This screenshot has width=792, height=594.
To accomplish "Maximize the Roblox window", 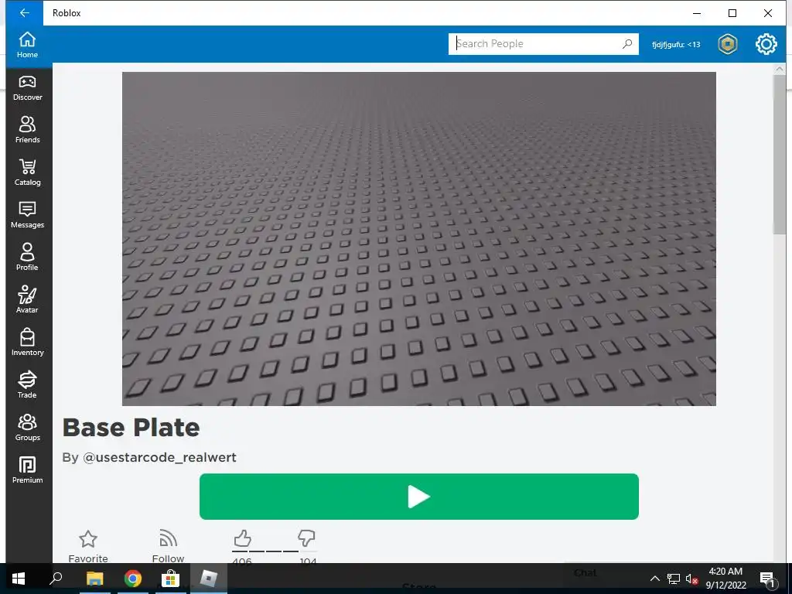I will 732,13.
